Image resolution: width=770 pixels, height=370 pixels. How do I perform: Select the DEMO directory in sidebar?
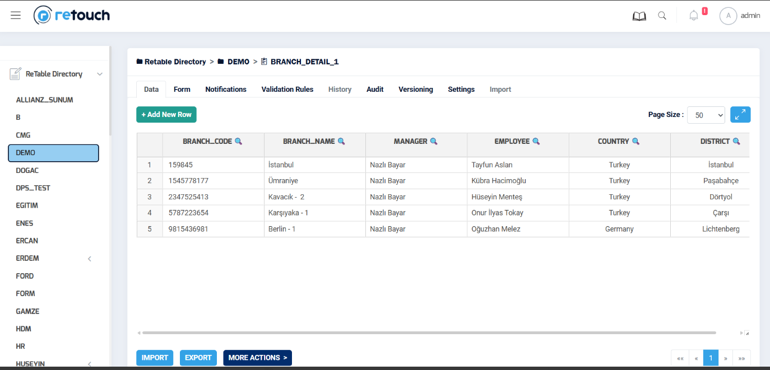click(x=53, y=152)
